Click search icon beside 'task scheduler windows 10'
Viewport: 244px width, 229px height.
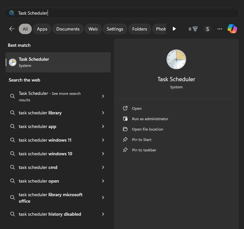tap(13, 154)
